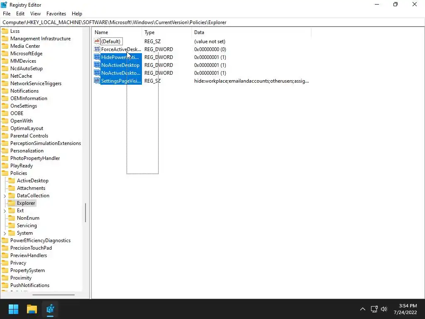The height and width of the screenshot is (319, 425).
Task: Click the MicrosoftEdge folder icon
Action: (5, 54)
